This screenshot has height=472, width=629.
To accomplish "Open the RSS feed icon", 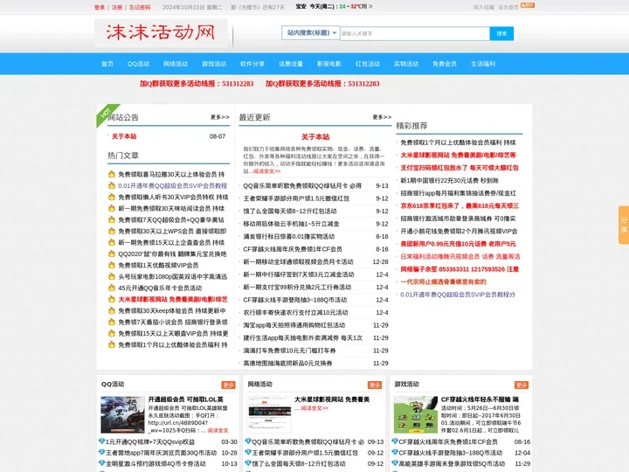I will point(527,5).
